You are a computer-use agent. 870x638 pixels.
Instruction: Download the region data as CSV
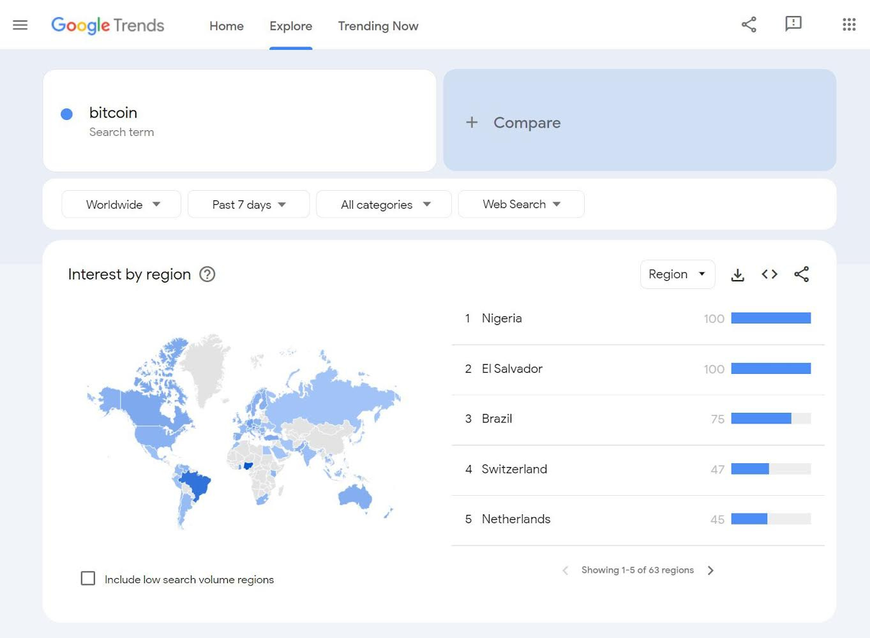tap(738, 274)
